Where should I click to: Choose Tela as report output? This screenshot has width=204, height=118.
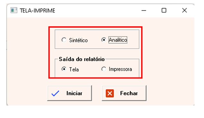tap(64, 69)
